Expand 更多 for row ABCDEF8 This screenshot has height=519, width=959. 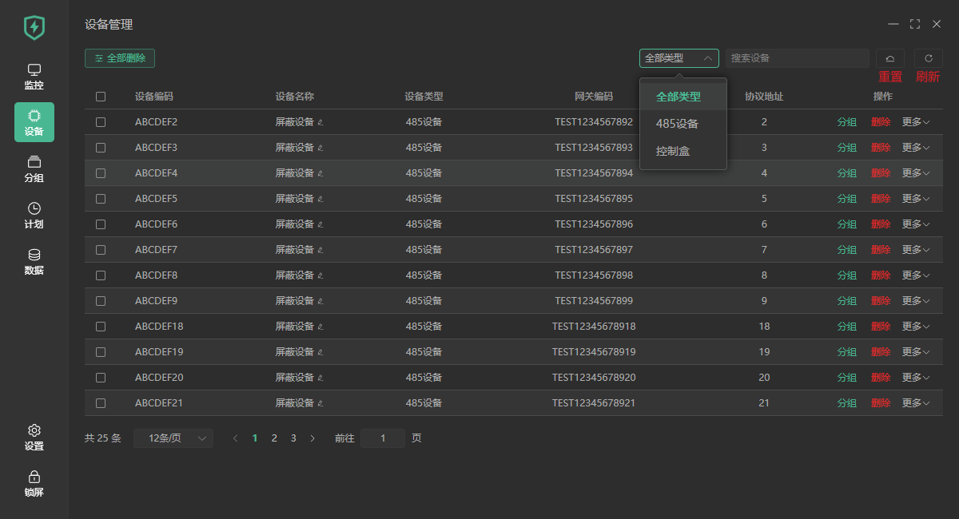[x=916, y=275]
